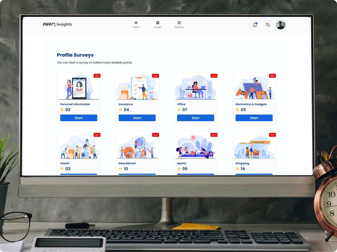Click the Shopping survey illustration
Image resolution: width=337 pixels, height=252 pixels.
coord(254,147)
